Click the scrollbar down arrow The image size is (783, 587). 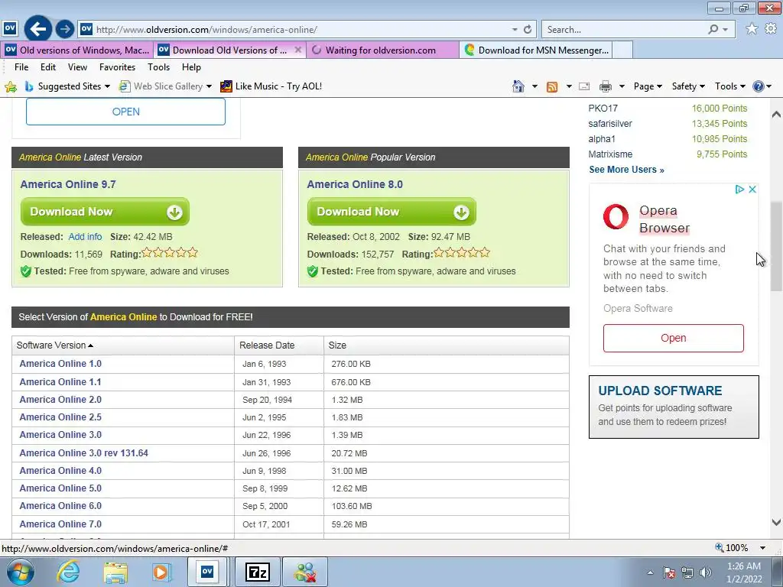pyautogui.click(x=776, y=523)
